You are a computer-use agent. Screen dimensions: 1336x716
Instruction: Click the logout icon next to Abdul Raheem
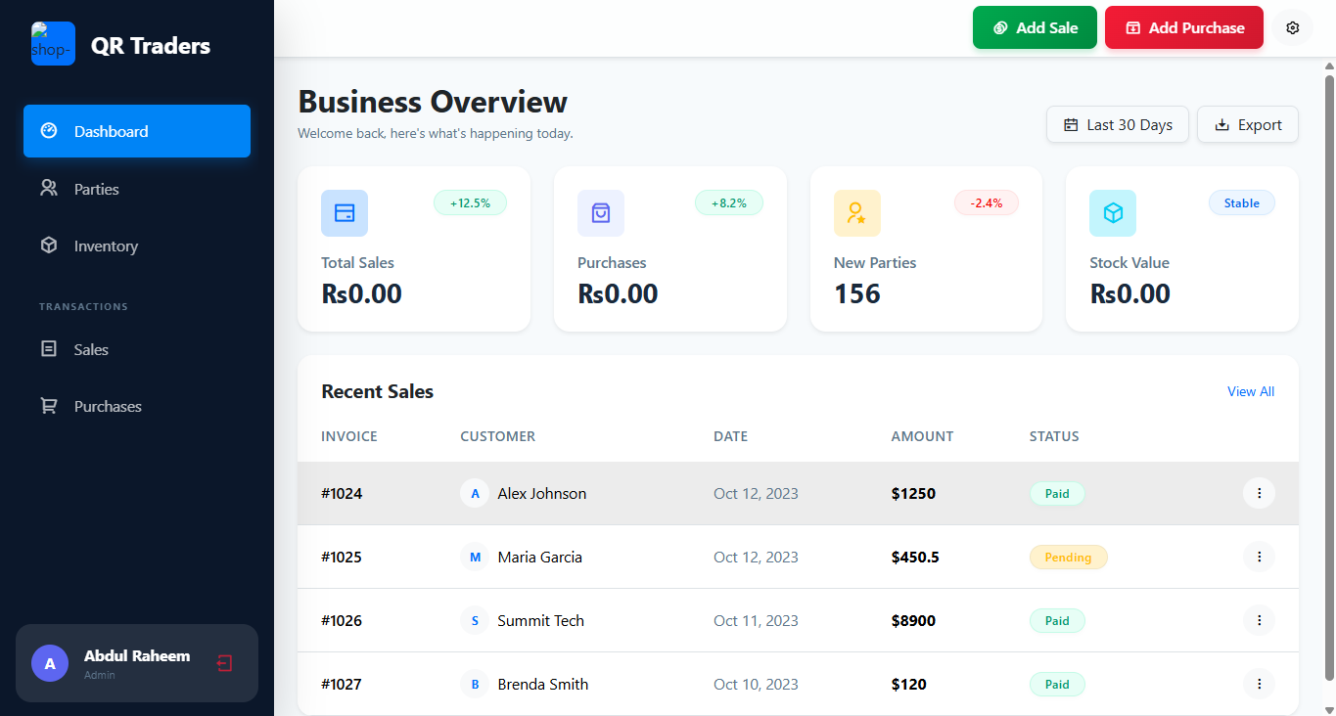224,663
